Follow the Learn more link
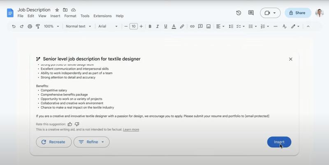This screenshot has width=329, height=165. (x=131, y=130)
